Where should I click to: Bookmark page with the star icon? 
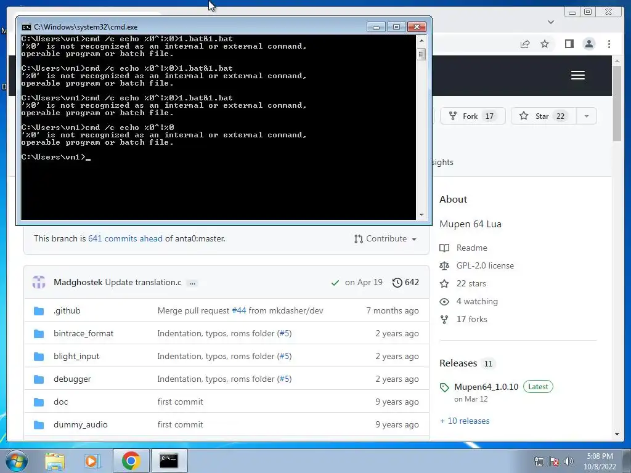[x=545, y=44]
